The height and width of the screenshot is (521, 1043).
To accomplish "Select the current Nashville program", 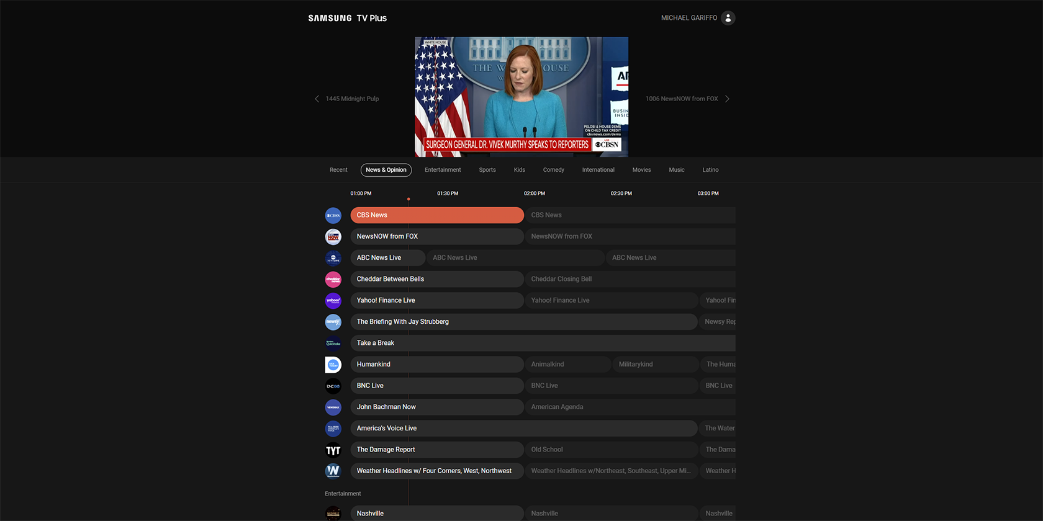I will pos(437,514).
